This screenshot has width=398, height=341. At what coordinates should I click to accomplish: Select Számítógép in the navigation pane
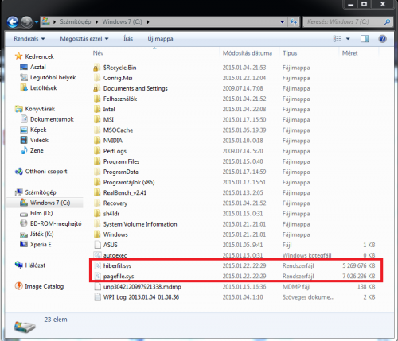click(41, 192)
